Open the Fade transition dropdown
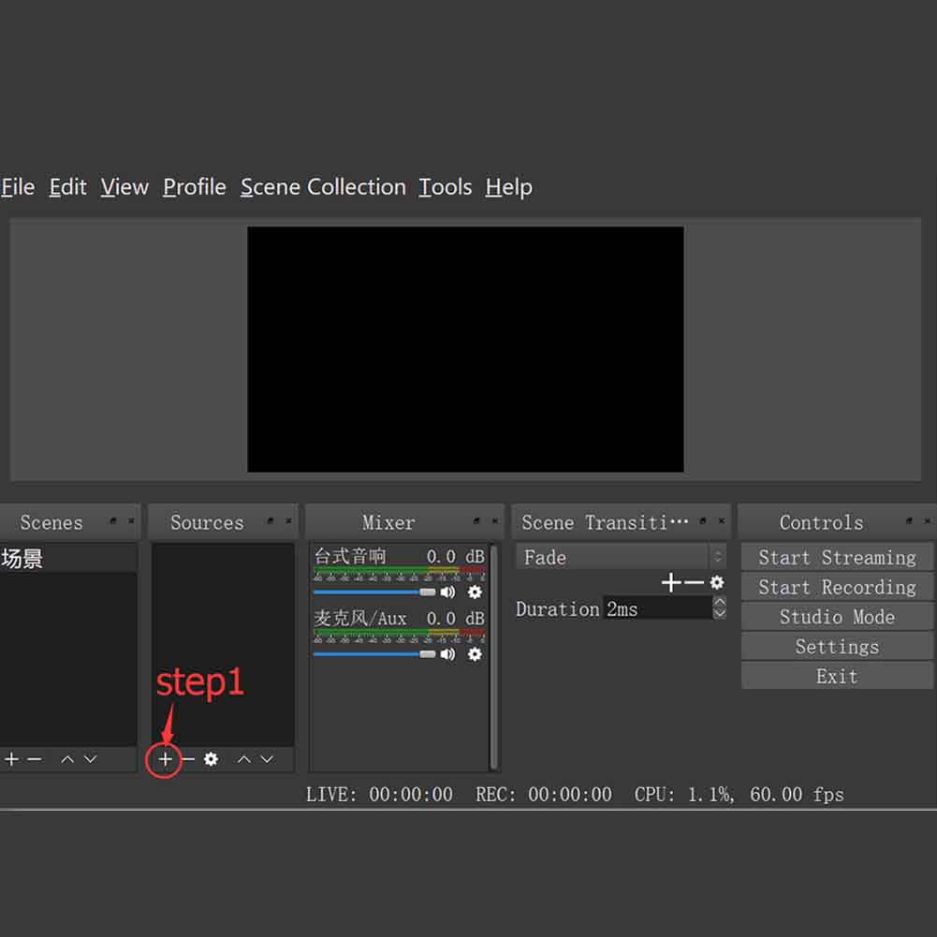The image size is (937, 937). (x=620, y=557)
